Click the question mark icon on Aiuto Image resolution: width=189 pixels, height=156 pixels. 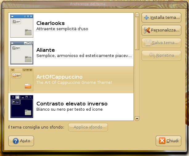(16, 141)
